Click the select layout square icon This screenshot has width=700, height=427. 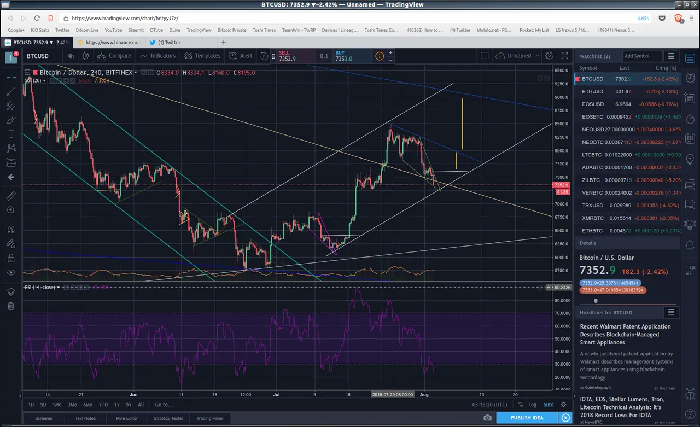point(484,56)
